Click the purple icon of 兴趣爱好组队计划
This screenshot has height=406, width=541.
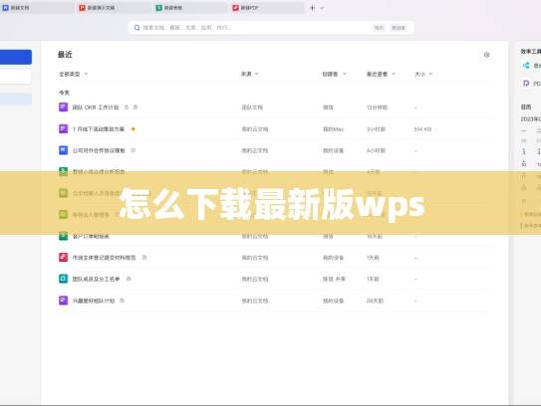pyautogui.click(x=63, y=301)
